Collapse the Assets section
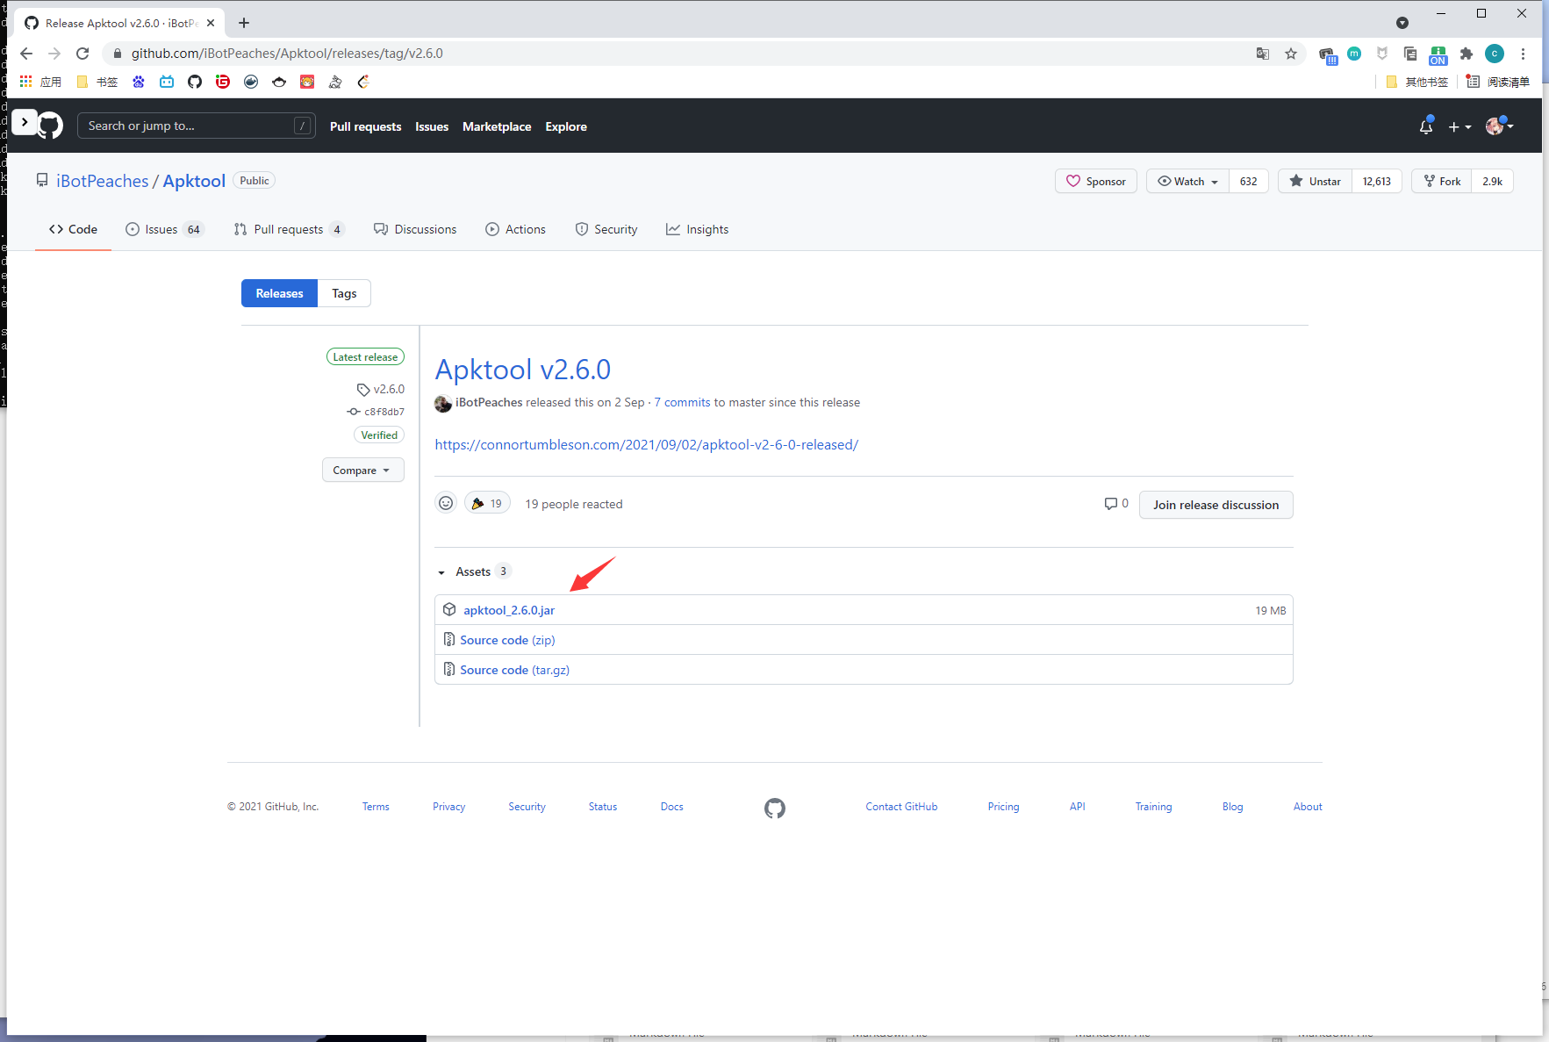The image size is (1549, 1042). coord(441,572)
